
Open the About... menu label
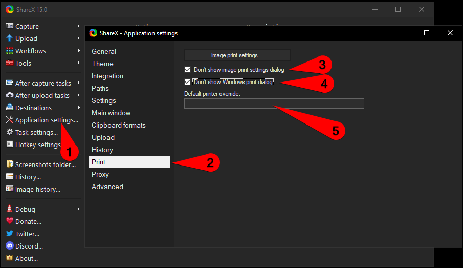[27, 259]
